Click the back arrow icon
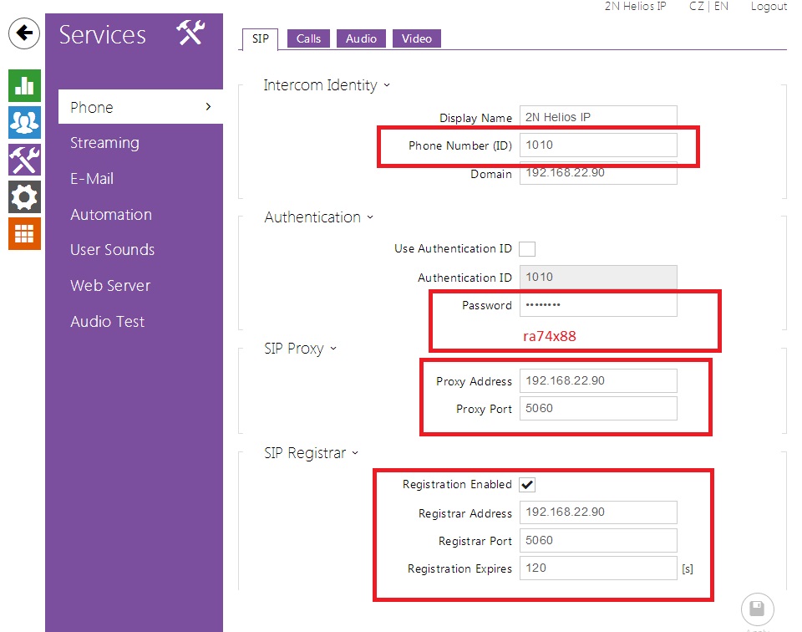The height and width of the screenshot is (632, 802). (x=24, y=33)
